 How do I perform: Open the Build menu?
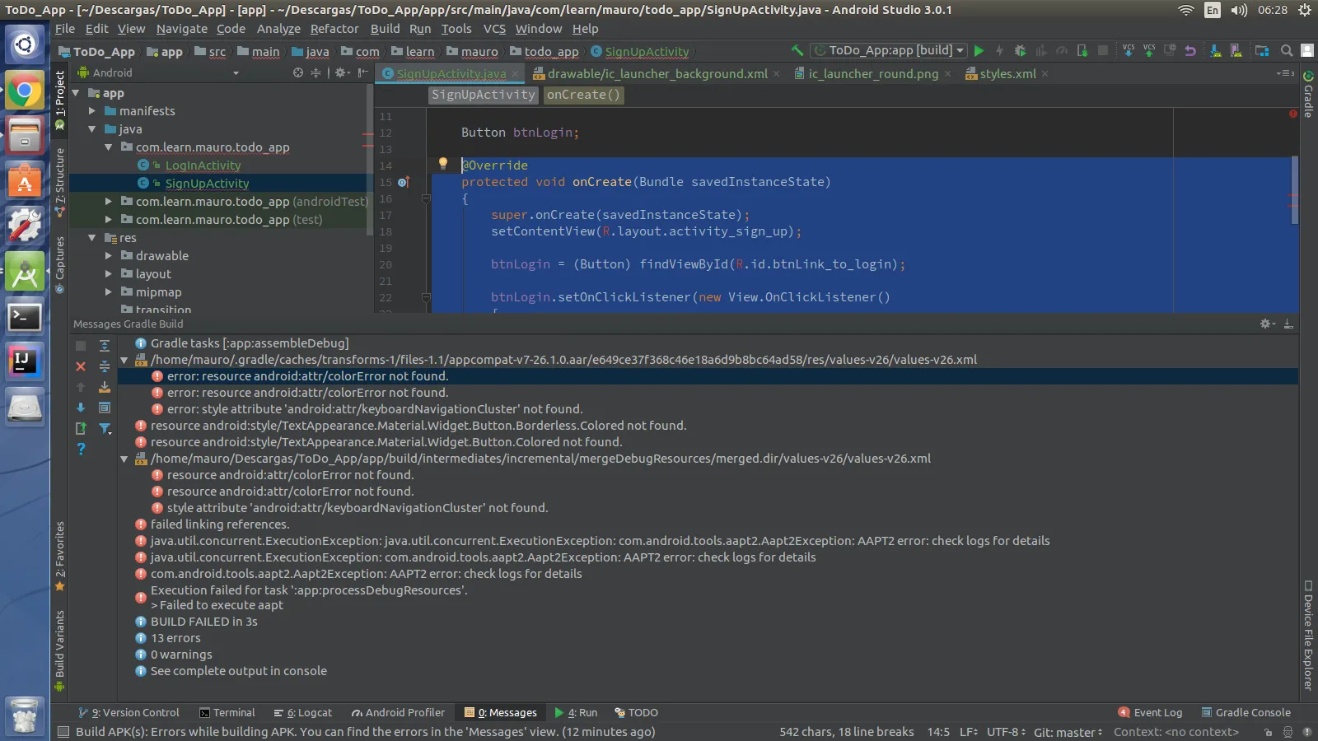point(385,29)
